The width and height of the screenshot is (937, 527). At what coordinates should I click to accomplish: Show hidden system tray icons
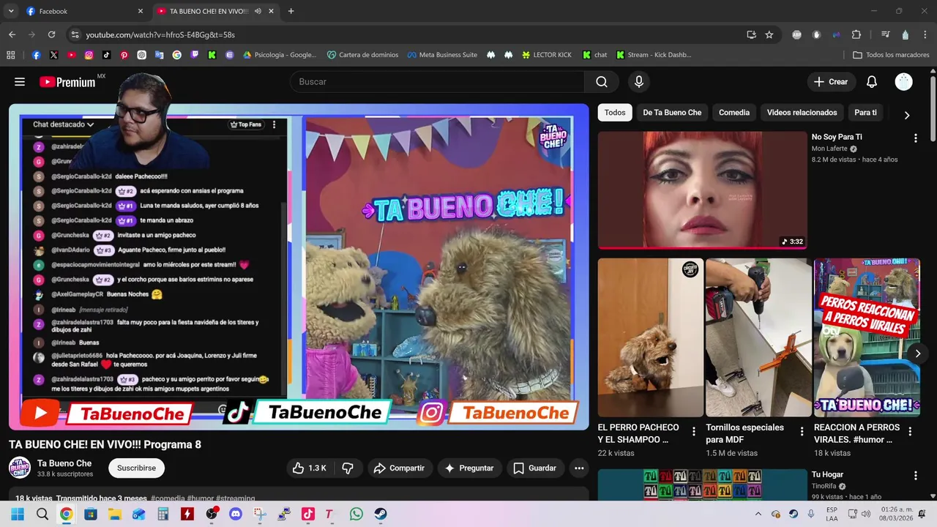point(758,514)
